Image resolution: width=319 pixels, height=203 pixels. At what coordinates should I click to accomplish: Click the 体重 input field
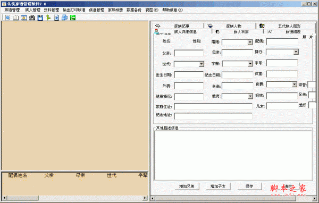pos(282,74)
